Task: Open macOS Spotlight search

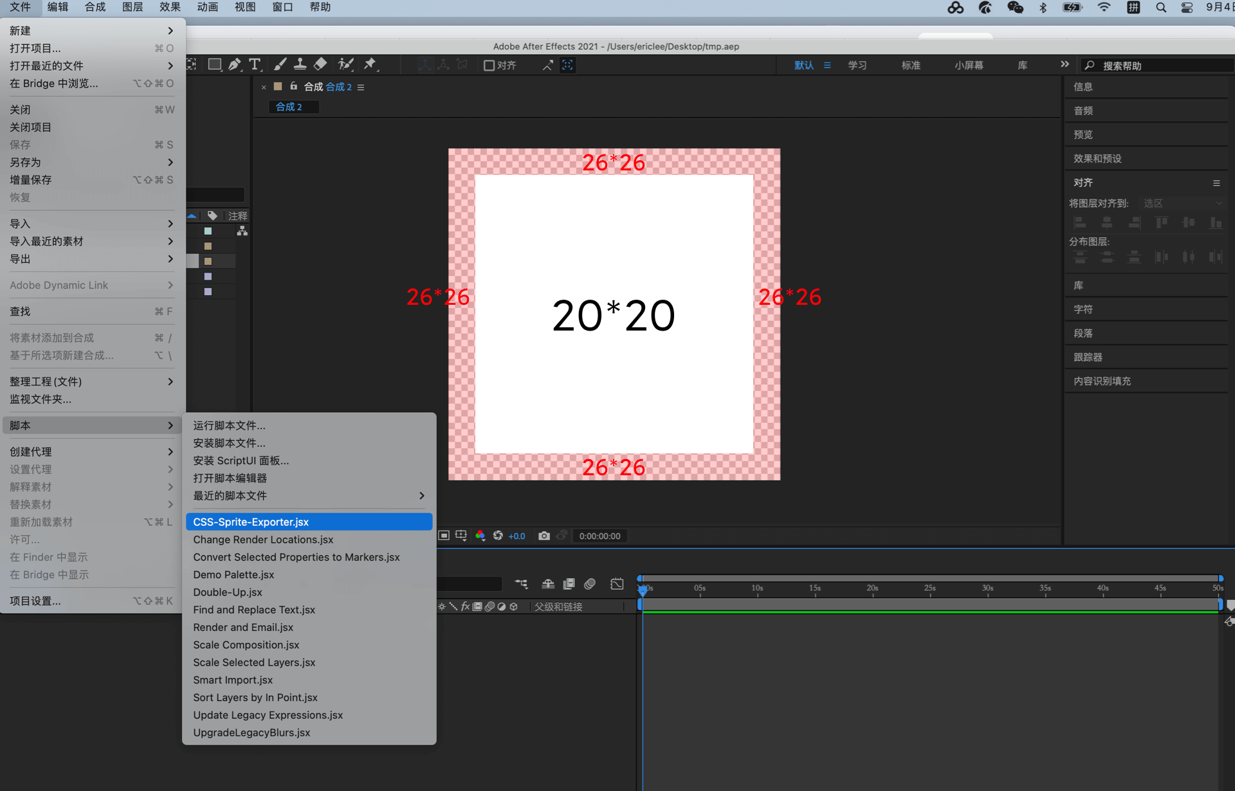Action: click(x=1161, y=8)
